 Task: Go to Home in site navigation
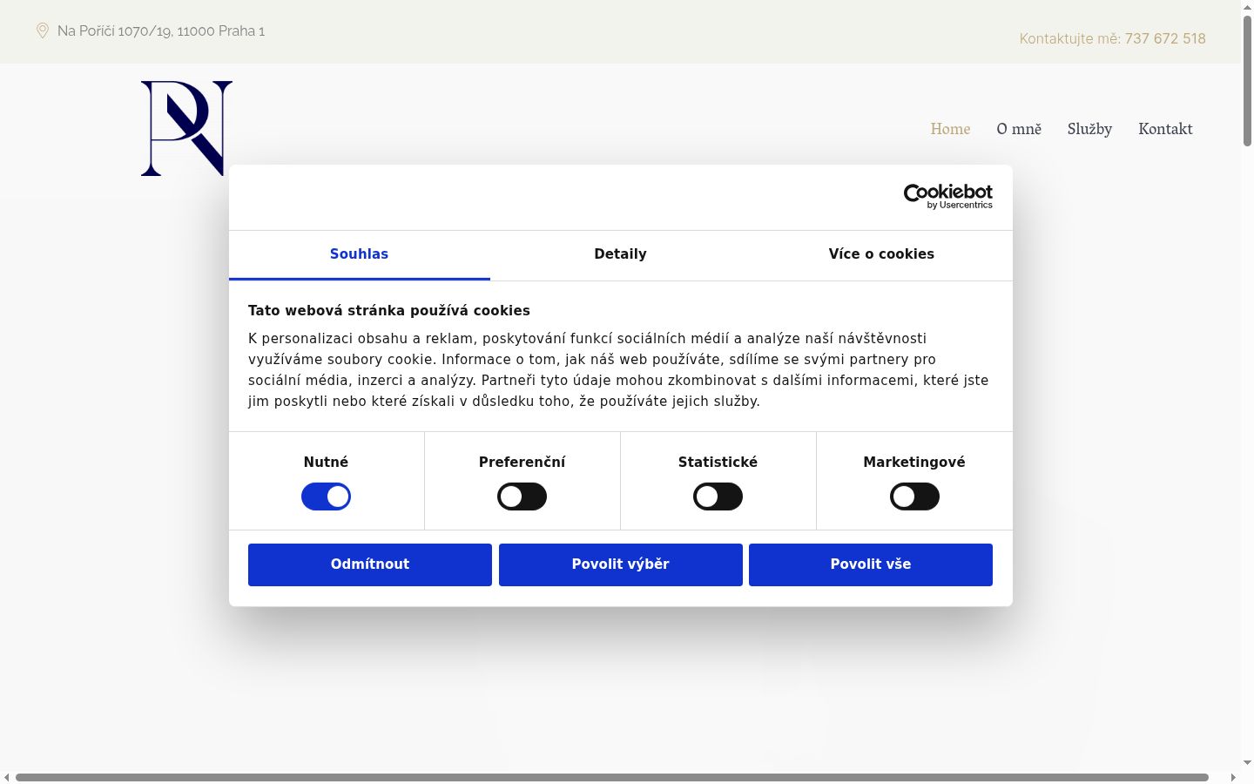950,129
